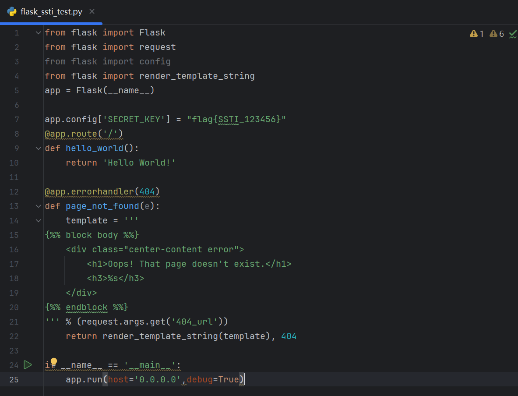Click the page_not_found function name
Viewport: 518px width, 396px height.
(102, 206)
